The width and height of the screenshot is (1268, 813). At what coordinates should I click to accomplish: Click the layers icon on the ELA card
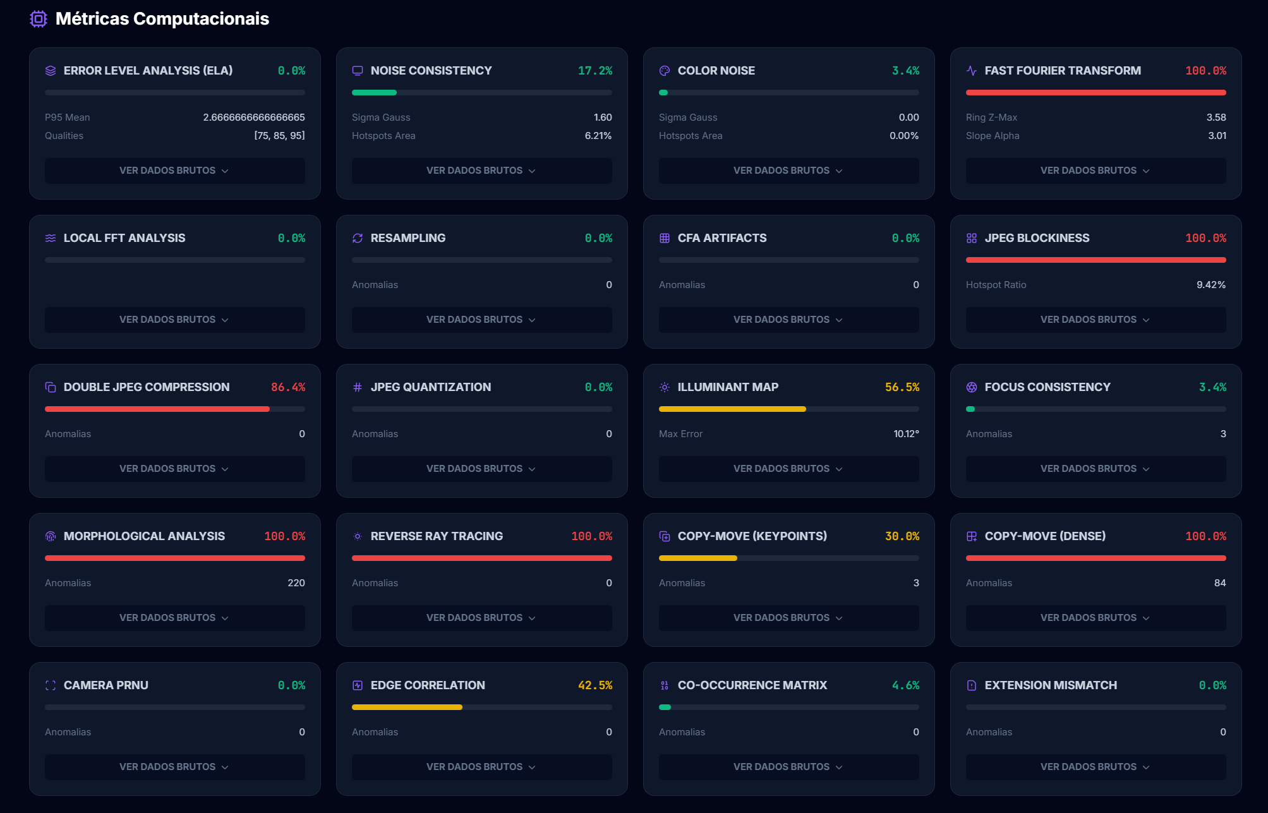[x=51, y=71]
